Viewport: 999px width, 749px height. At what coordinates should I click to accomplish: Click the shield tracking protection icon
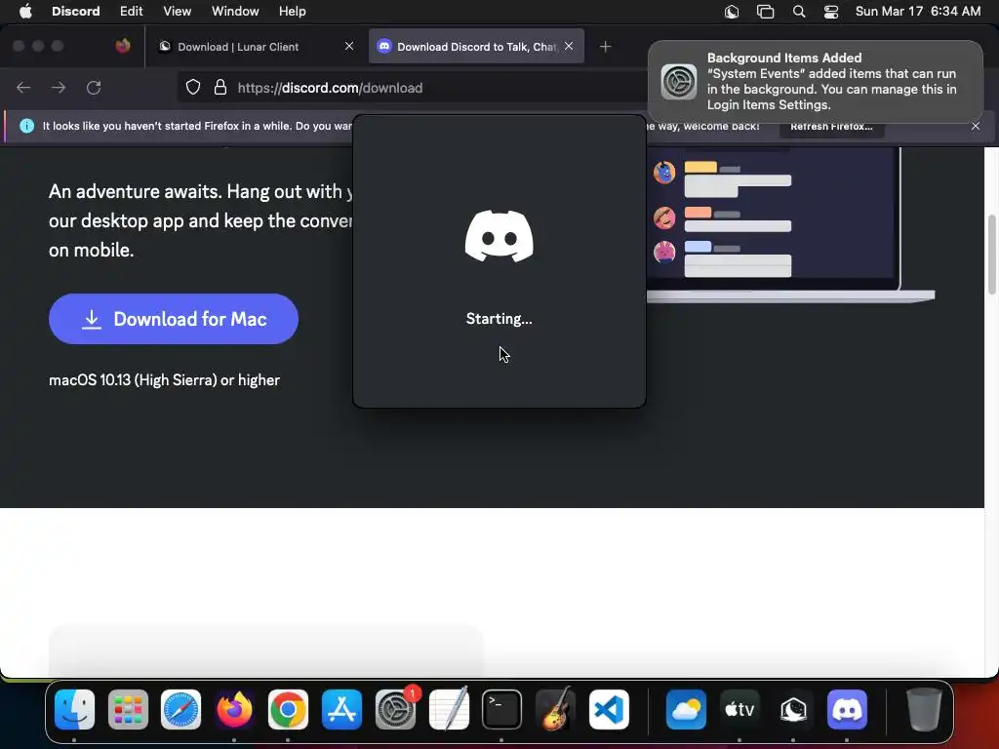coord(193,87)
